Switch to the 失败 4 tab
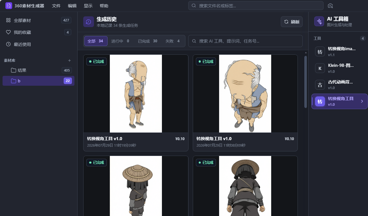 point(173,41)
